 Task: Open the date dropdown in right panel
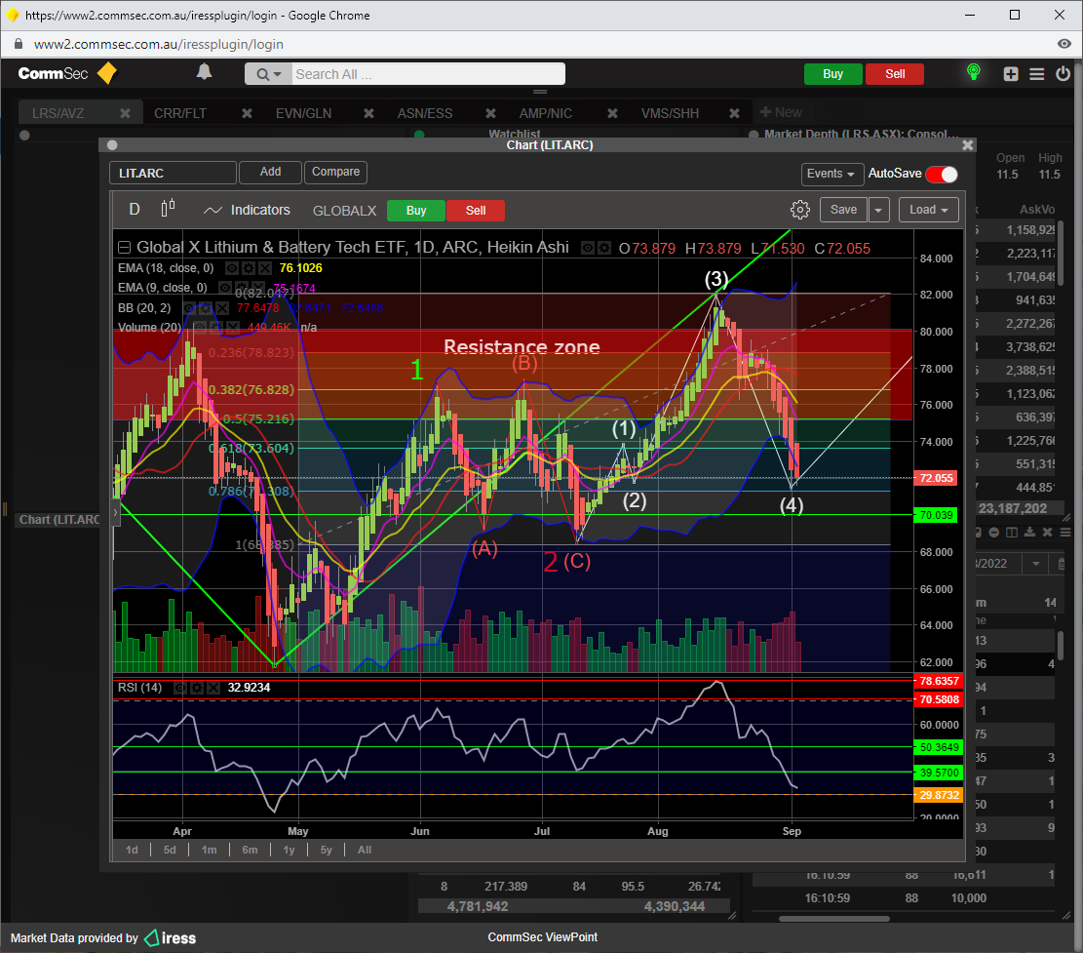tap(1036, 564)
